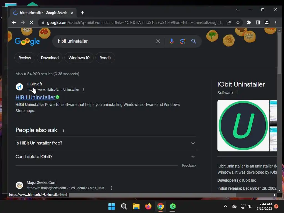Image resolution: width=284 pixels, height=213 pixels.
Task: Click the 'About 54,900 results' text
Action: 47,74
